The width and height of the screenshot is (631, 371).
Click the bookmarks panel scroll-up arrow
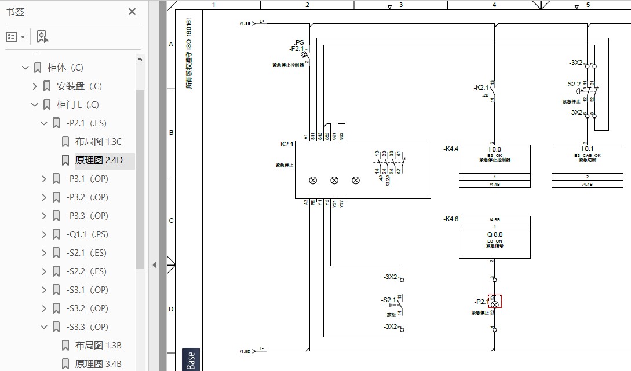[x=140, y=59]
